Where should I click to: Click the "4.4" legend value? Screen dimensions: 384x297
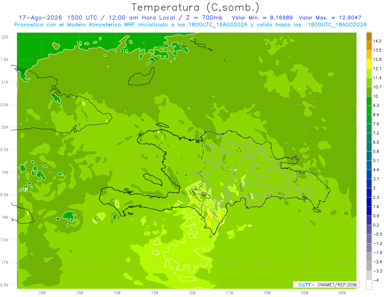(376, 170)
